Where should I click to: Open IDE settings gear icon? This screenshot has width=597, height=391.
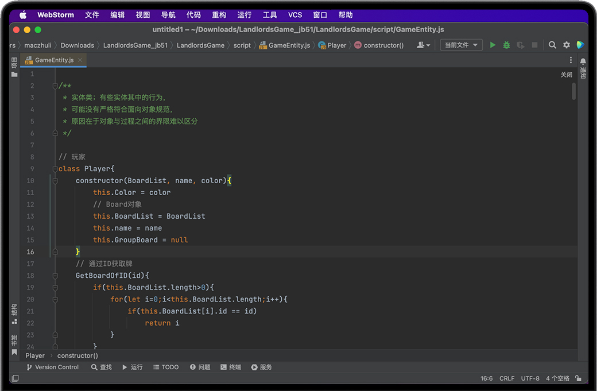pyautogui.click(x=567, y=45)
